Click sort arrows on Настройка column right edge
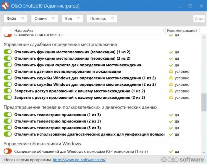 click(164, 30)
